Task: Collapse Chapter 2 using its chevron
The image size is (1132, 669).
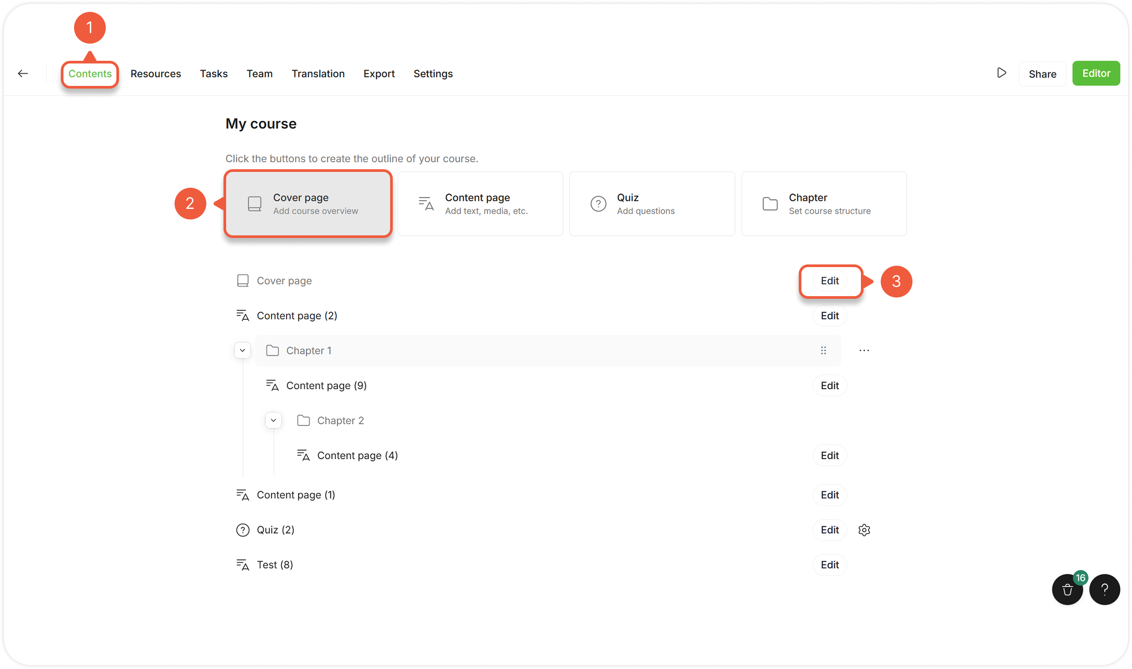Action: pos(273,420)
